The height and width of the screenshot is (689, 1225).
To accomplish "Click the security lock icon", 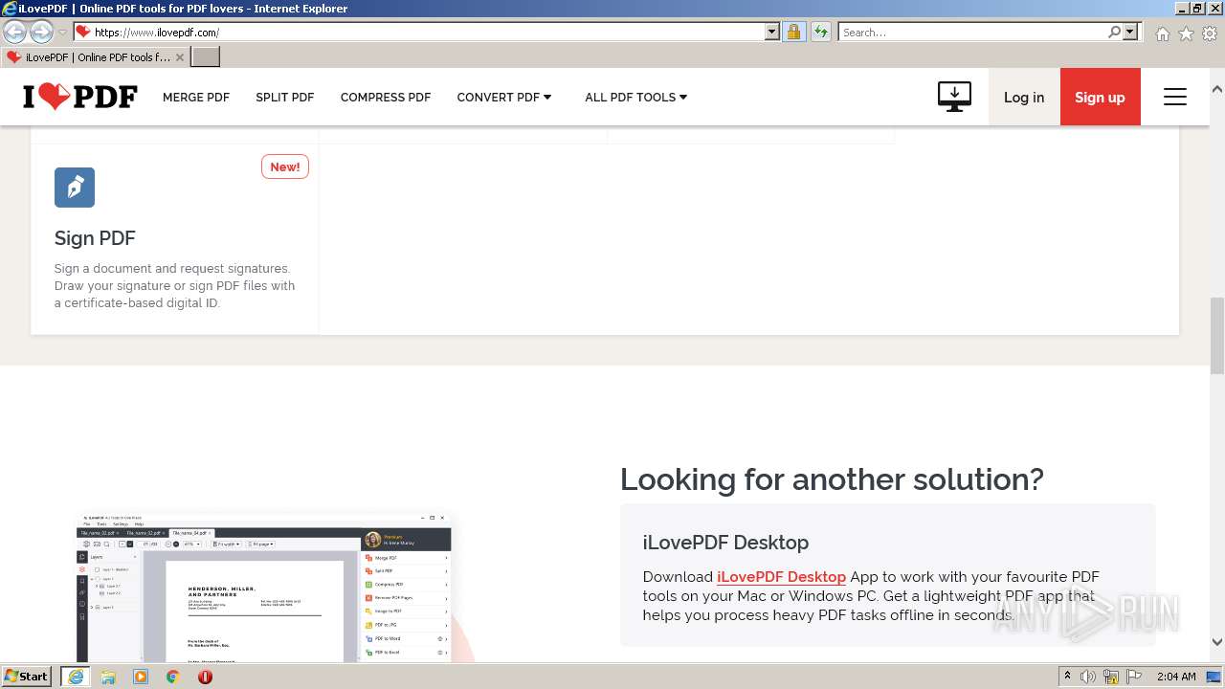I will click(x=793, y=32).
